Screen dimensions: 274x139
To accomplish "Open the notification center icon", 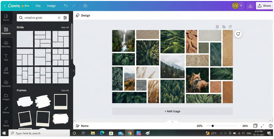I will point(269,133).
